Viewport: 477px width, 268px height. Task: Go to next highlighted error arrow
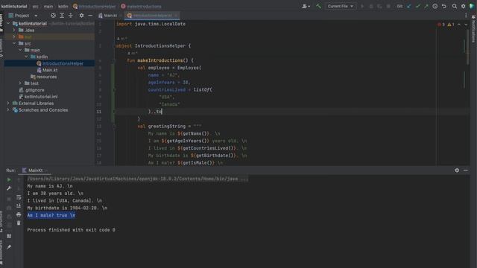(466, 25)
